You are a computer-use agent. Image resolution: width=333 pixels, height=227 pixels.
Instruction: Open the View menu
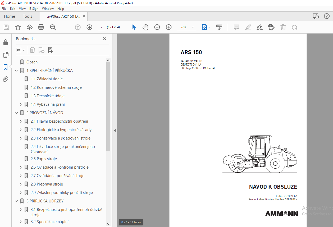pos(22,9)
